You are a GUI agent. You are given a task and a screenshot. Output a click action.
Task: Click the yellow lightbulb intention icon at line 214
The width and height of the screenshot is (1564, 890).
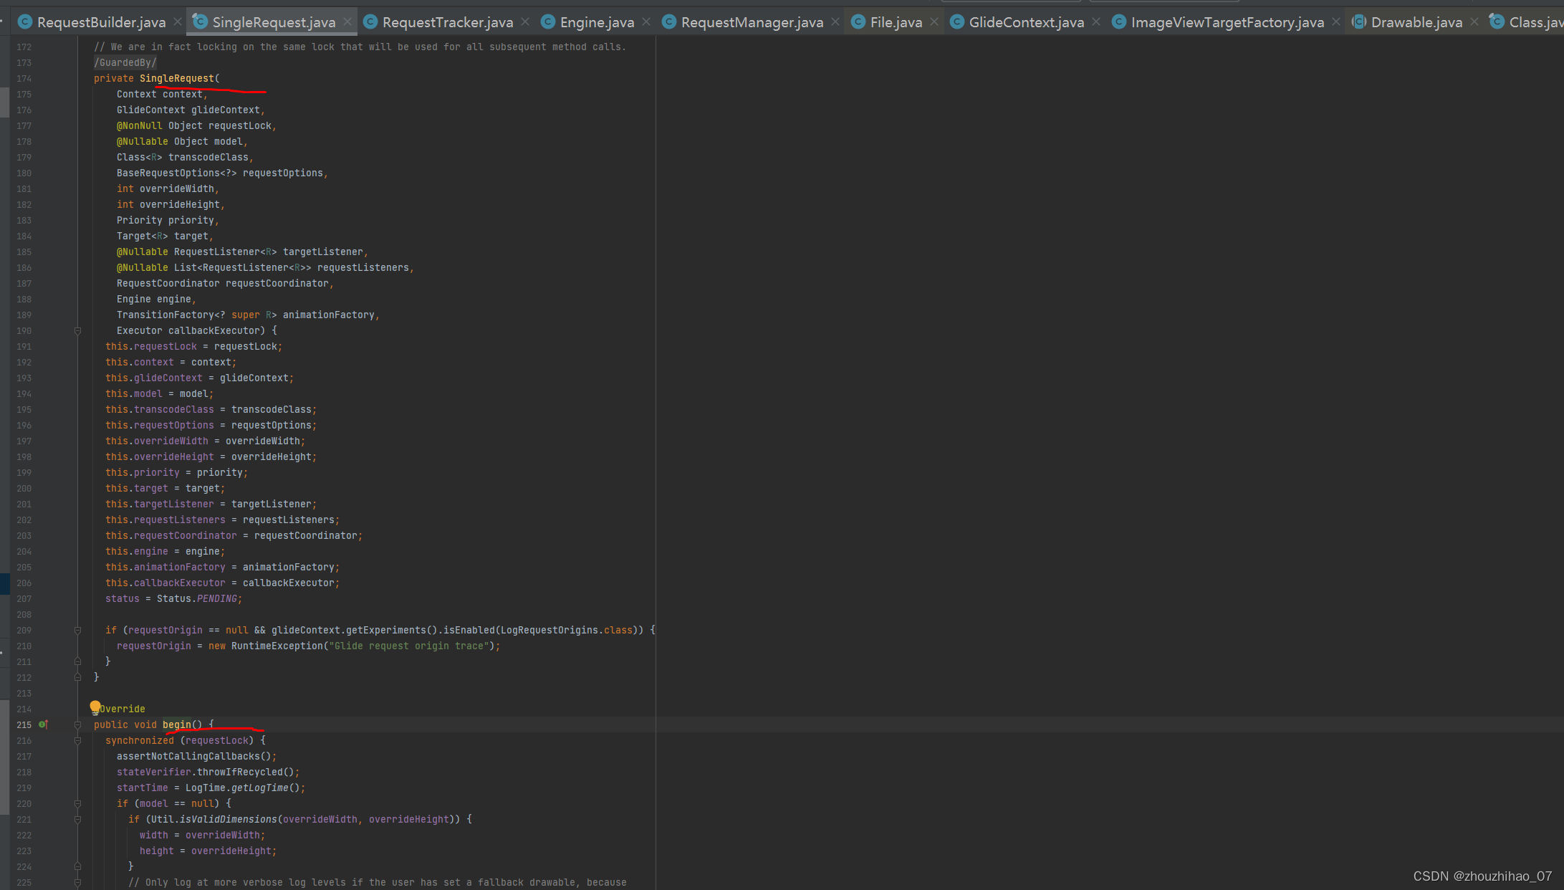(x=95, y=708)
